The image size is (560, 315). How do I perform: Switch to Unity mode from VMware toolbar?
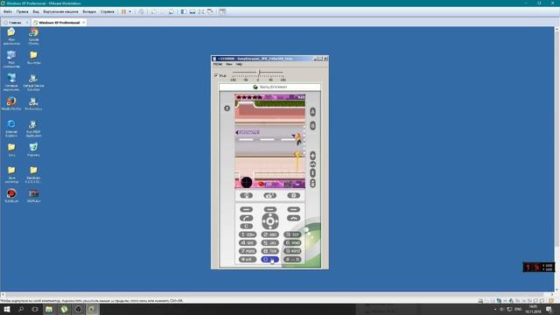click(210, 11)
